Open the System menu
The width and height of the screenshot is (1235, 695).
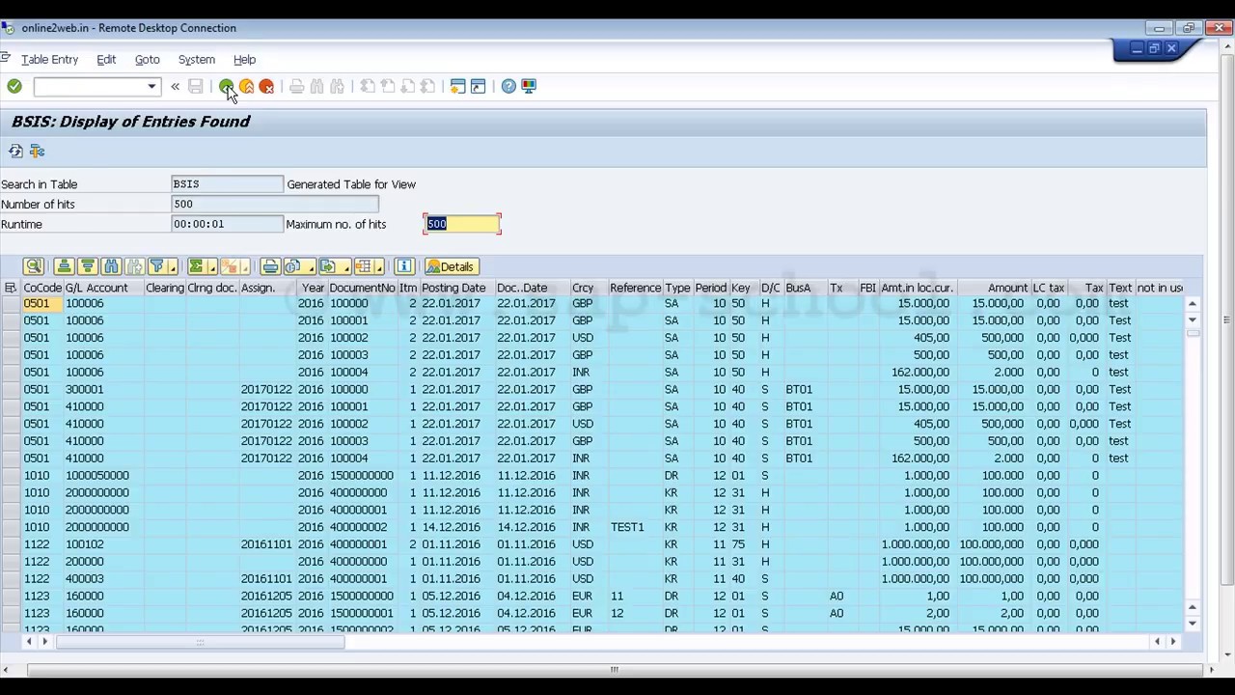(196, 60)
